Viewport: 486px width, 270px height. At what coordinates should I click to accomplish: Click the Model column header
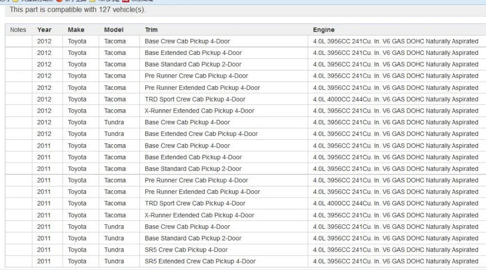114,30
